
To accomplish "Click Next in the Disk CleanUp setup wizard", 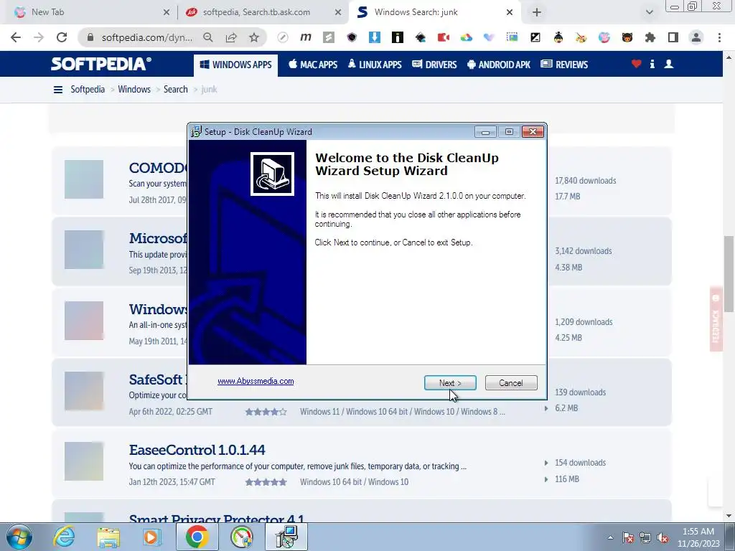I will click(450, 383).
